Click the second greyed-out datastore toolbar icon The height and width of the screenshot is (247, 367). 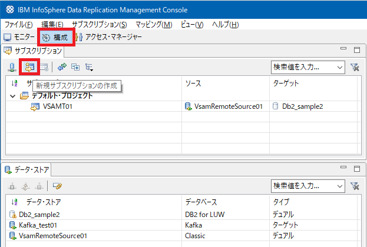[x=25, y=186]
